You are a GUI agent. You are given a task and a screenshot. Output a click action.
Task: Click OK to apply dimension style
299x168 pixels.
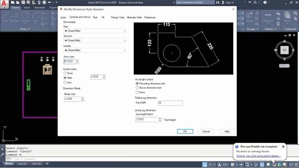pyautogui.click(x=185, y=132)
